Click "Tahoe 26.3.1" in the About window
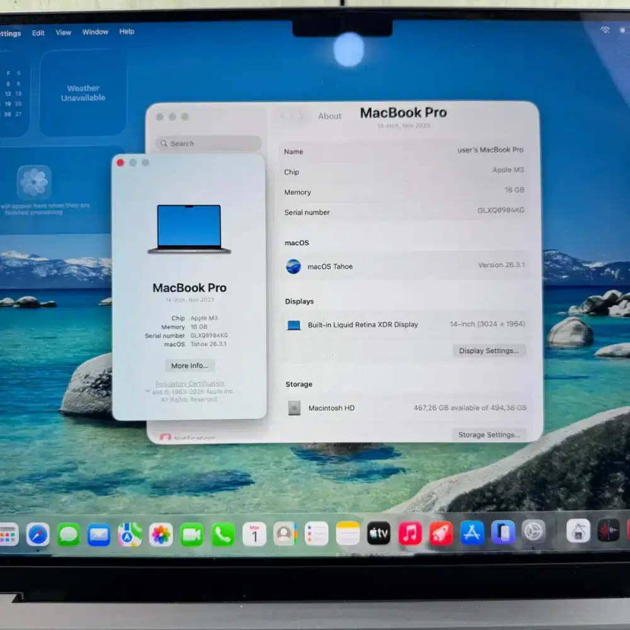Screen dimensions: 630x630 pyautogui.click(x=208, y=345)
